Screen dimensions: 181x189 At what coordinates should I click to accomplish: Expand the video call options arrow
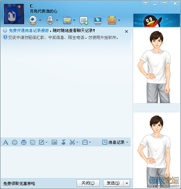point(40,20)
